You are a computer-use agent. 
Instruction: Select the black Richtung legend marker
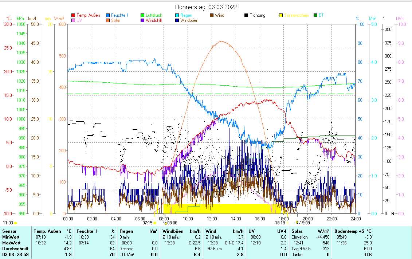pos(246,16)
